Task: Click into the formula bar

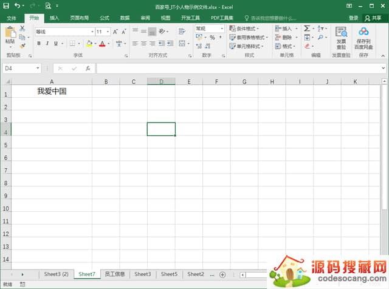Action: pyautogui.click(x=238, y=69)
